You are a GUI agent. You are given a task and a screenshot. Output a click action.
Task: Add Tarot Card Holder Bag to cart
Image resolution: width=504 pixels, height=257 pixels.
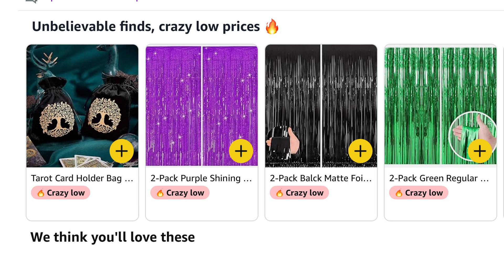point(122,151)
